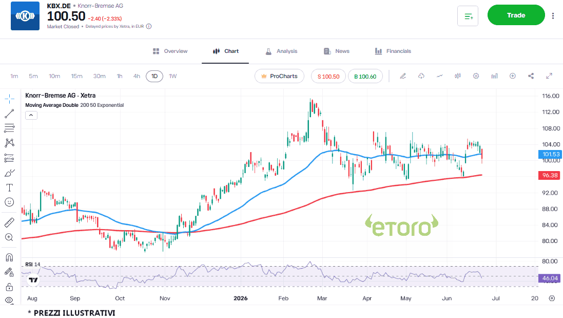Select the 1m timeframe
Screen dimensions: 563x318
[x=14, y=76]
